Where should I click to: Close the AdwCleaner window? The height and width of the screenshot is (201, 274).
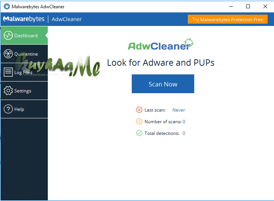[x=265, y=6]
